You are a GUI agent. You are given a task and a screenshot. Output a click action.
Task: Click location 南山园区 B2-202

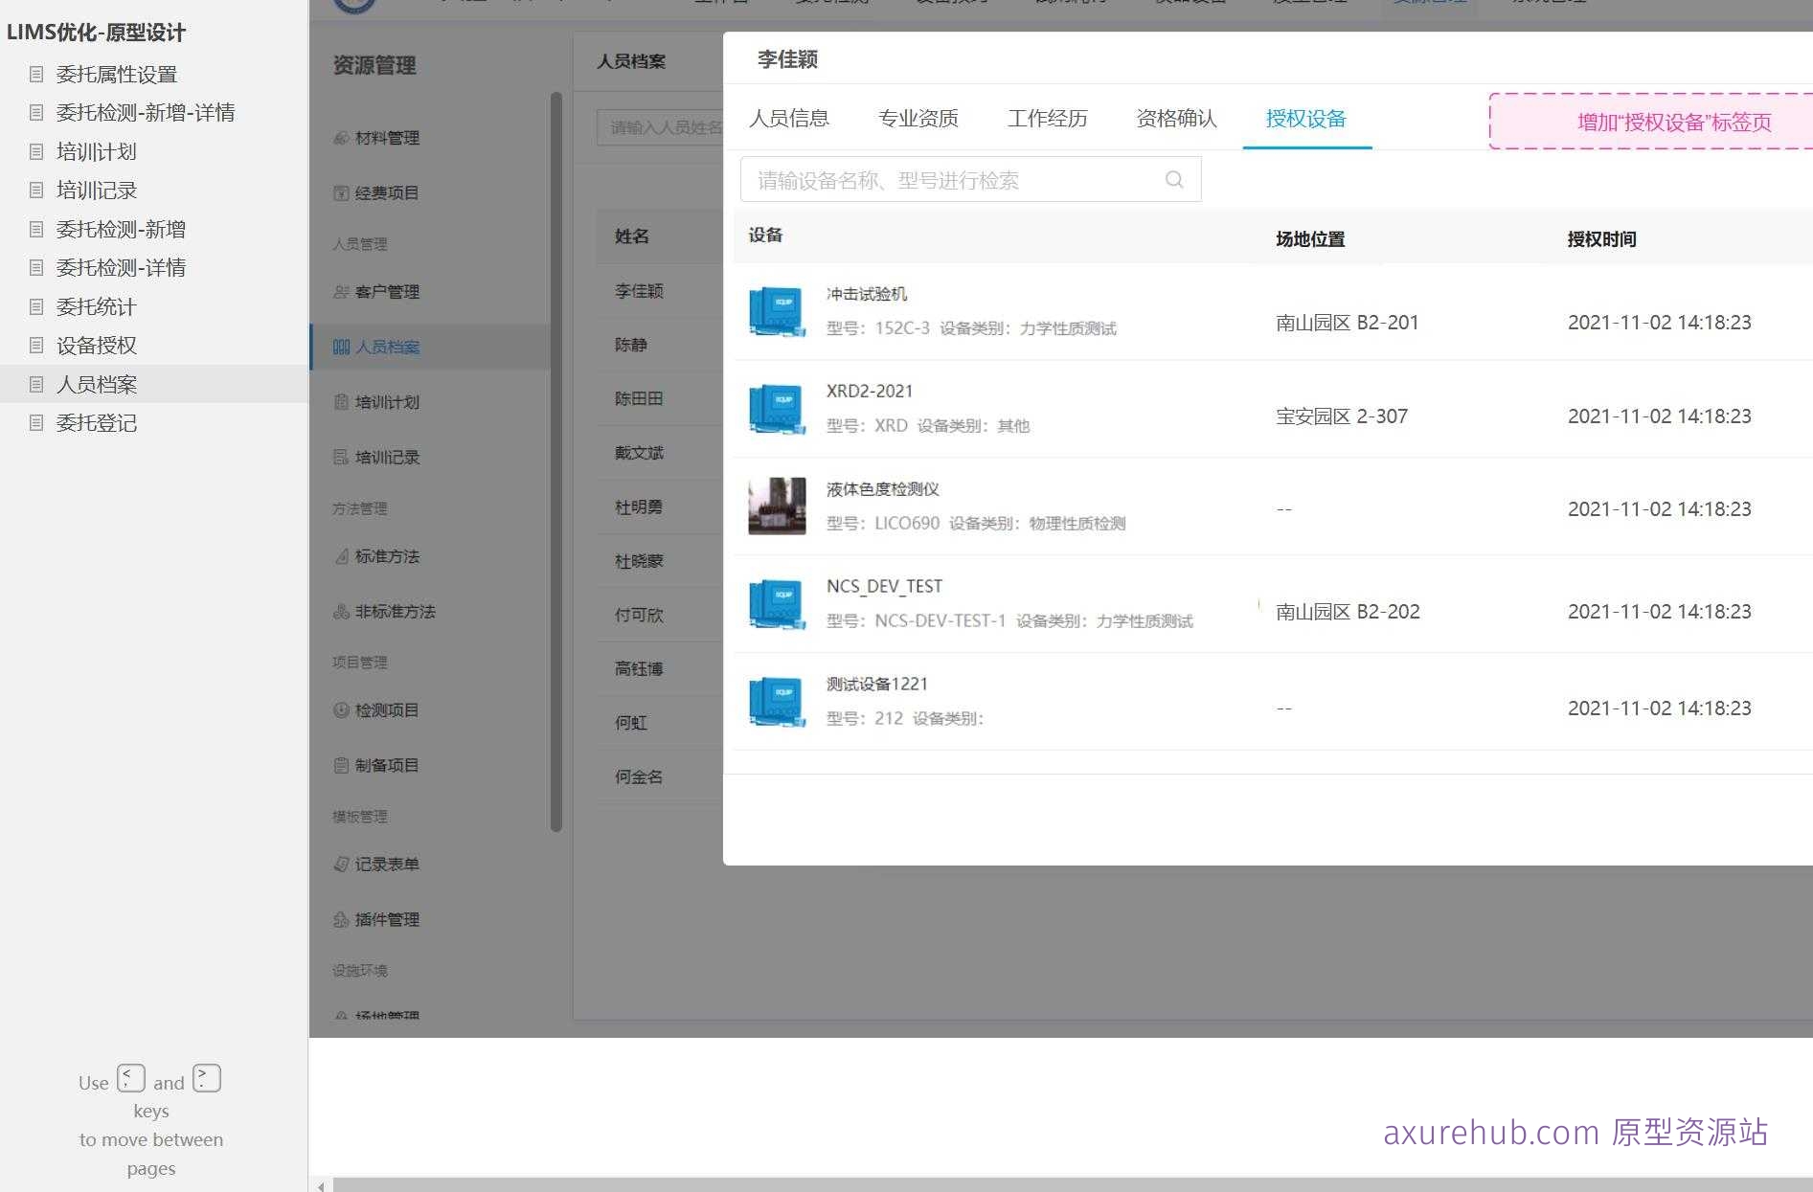[1348, 612]
